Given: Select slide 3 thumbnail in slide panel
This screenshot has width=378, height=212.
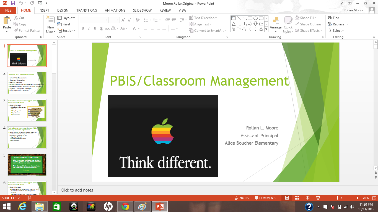Looking at the screenshot, I should point(27,110).
